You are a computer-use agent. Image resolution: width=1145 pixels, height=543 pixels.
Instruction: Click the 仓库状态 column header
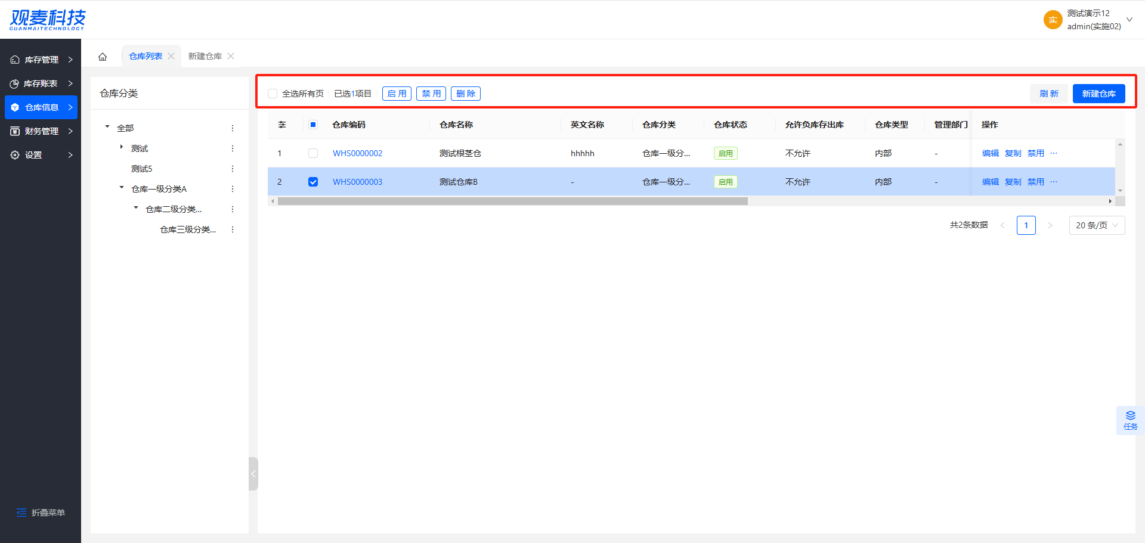click(x=731, y=125)
